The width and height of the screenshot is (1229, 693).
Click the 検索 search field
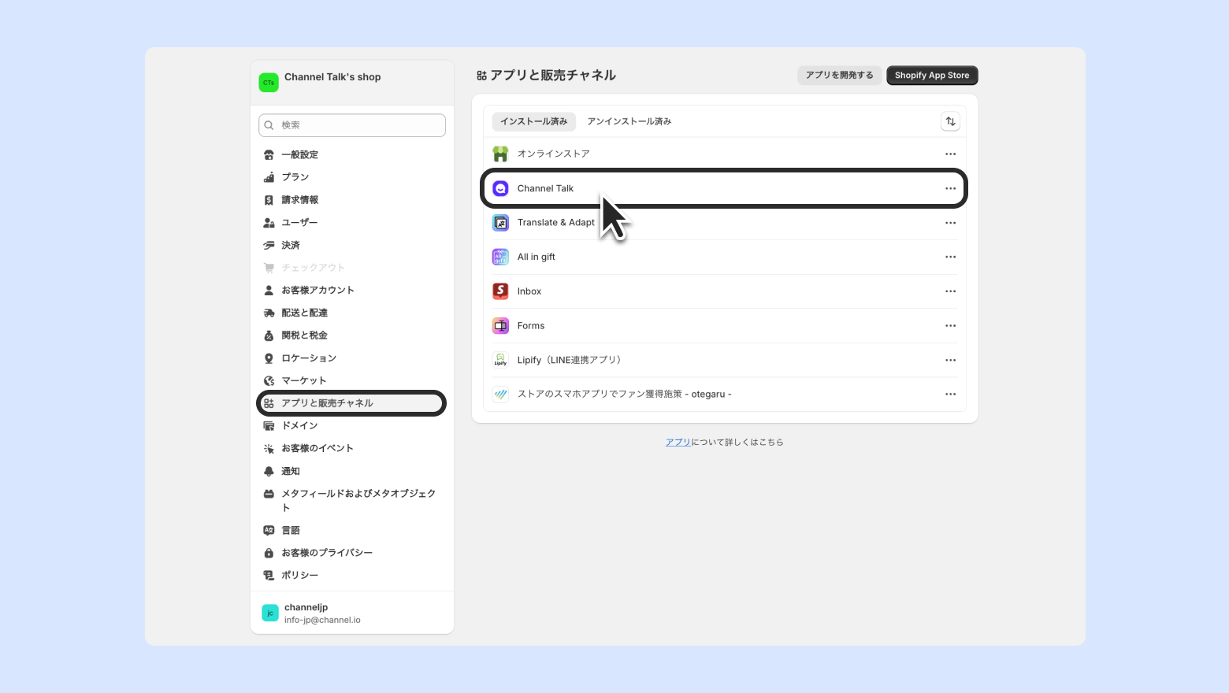351,125
